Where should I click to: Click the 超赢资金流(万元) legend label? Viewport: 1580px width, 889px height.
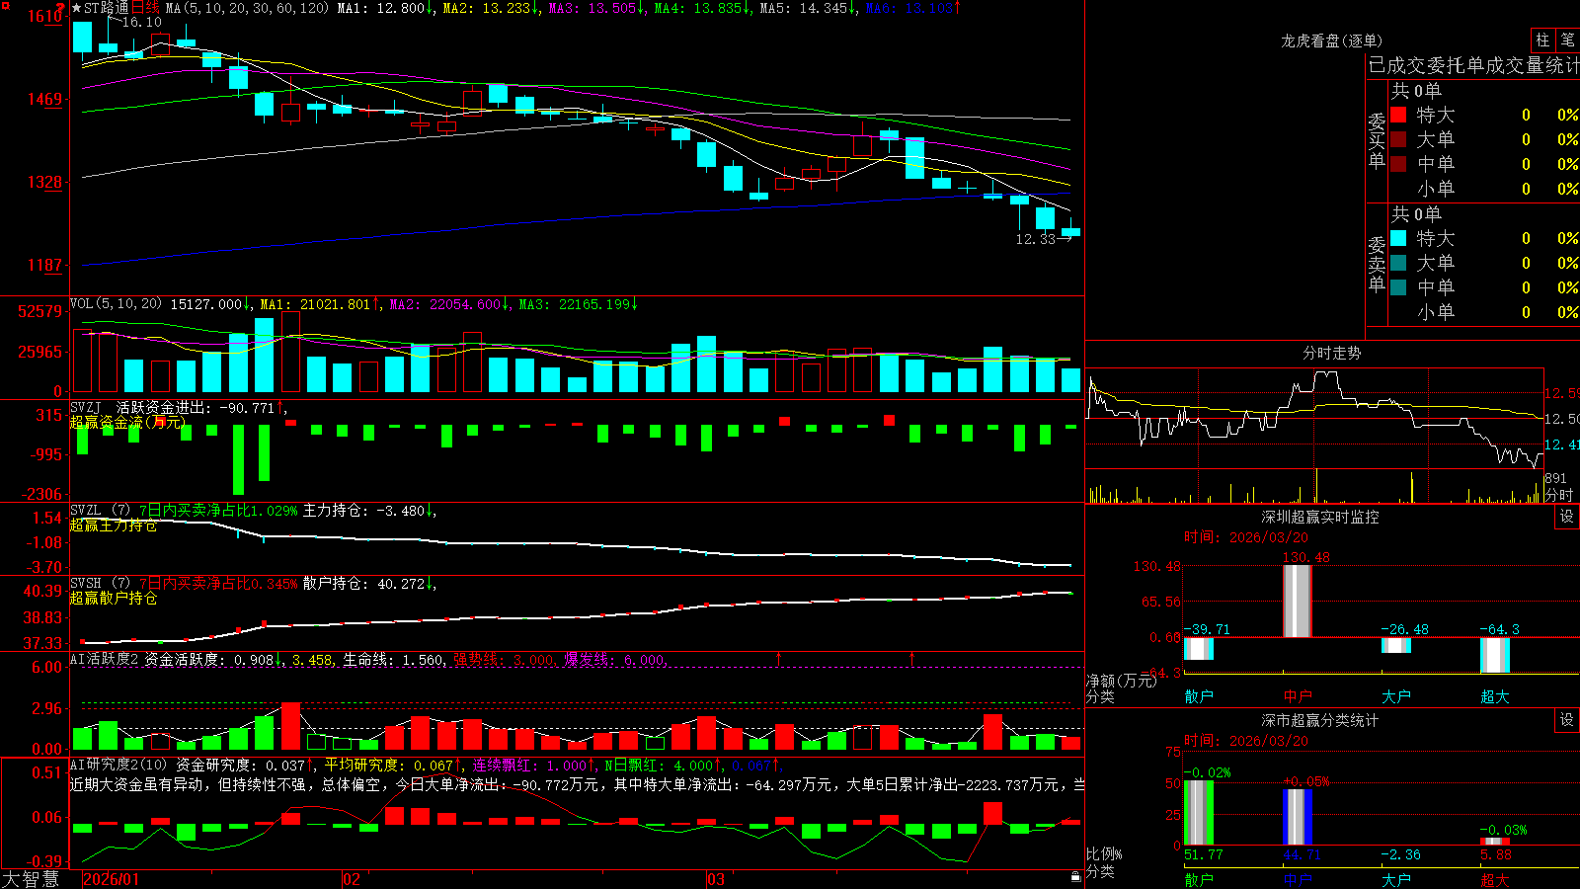pos(127,422)
